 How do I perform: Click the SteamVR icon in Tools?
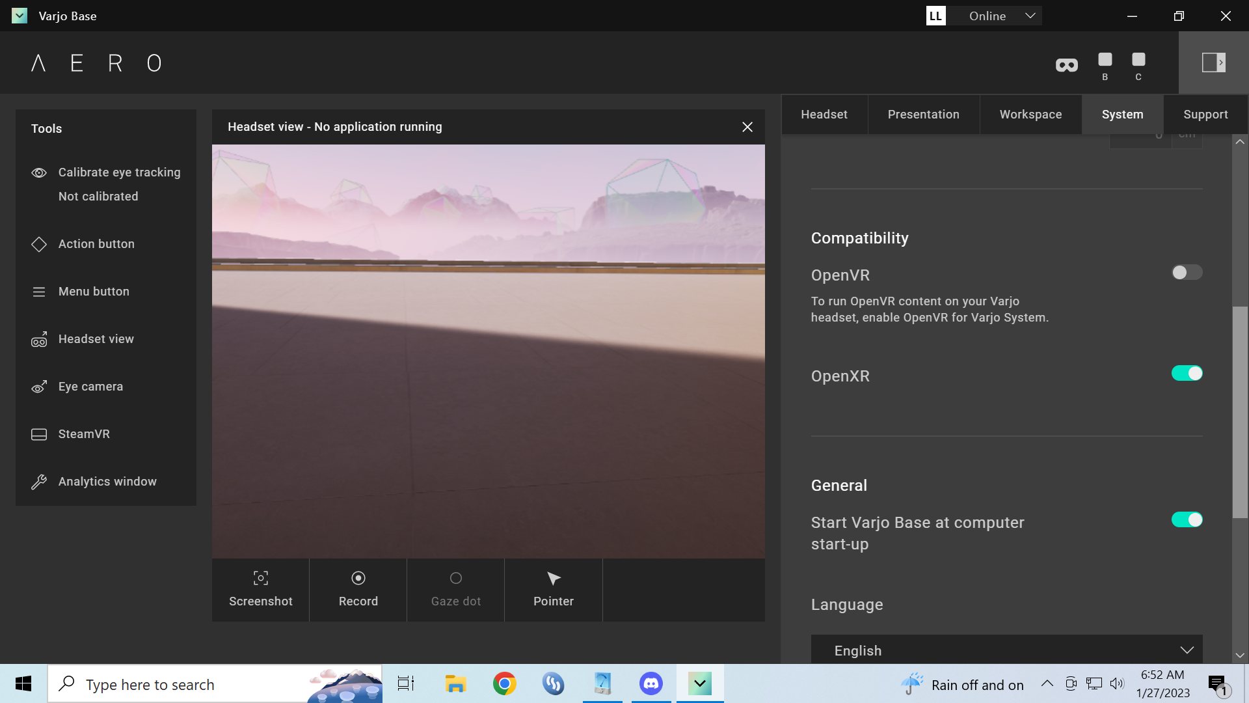click(x=39, y=434)
